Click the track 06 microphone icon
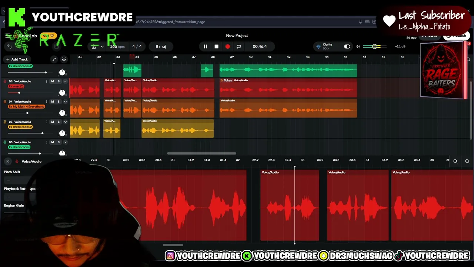474x267 pixels. tap(5, 142)
